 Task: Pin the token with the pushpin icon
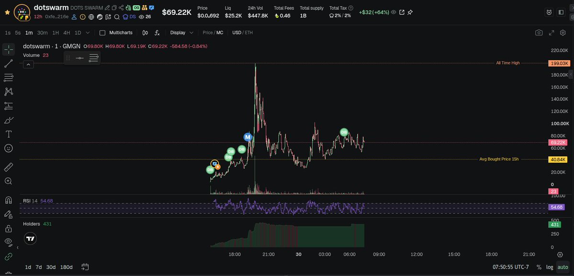pos(410,12)
